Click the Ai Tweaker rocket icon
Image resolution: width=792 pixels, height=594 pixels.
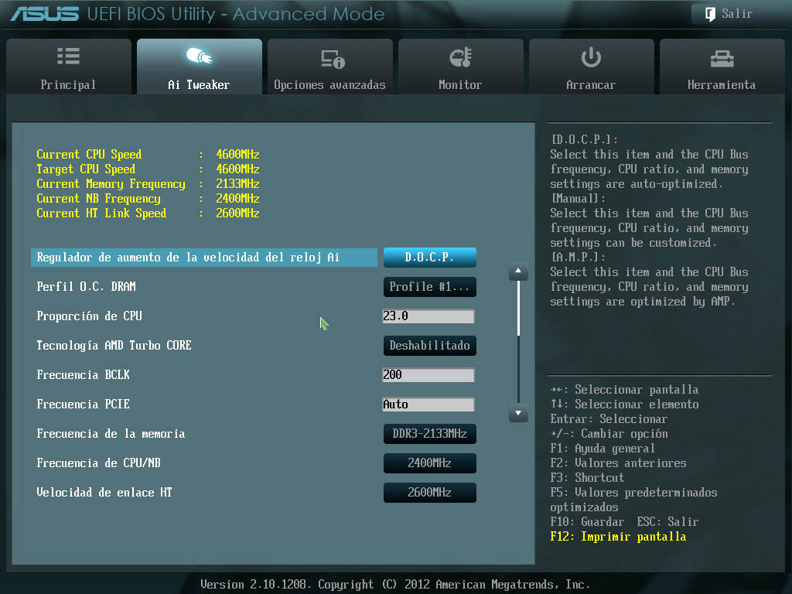pos(199,56)
